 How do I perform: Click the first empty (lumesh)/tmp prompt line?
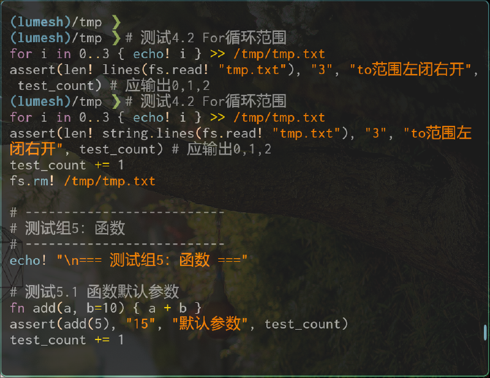66,22
